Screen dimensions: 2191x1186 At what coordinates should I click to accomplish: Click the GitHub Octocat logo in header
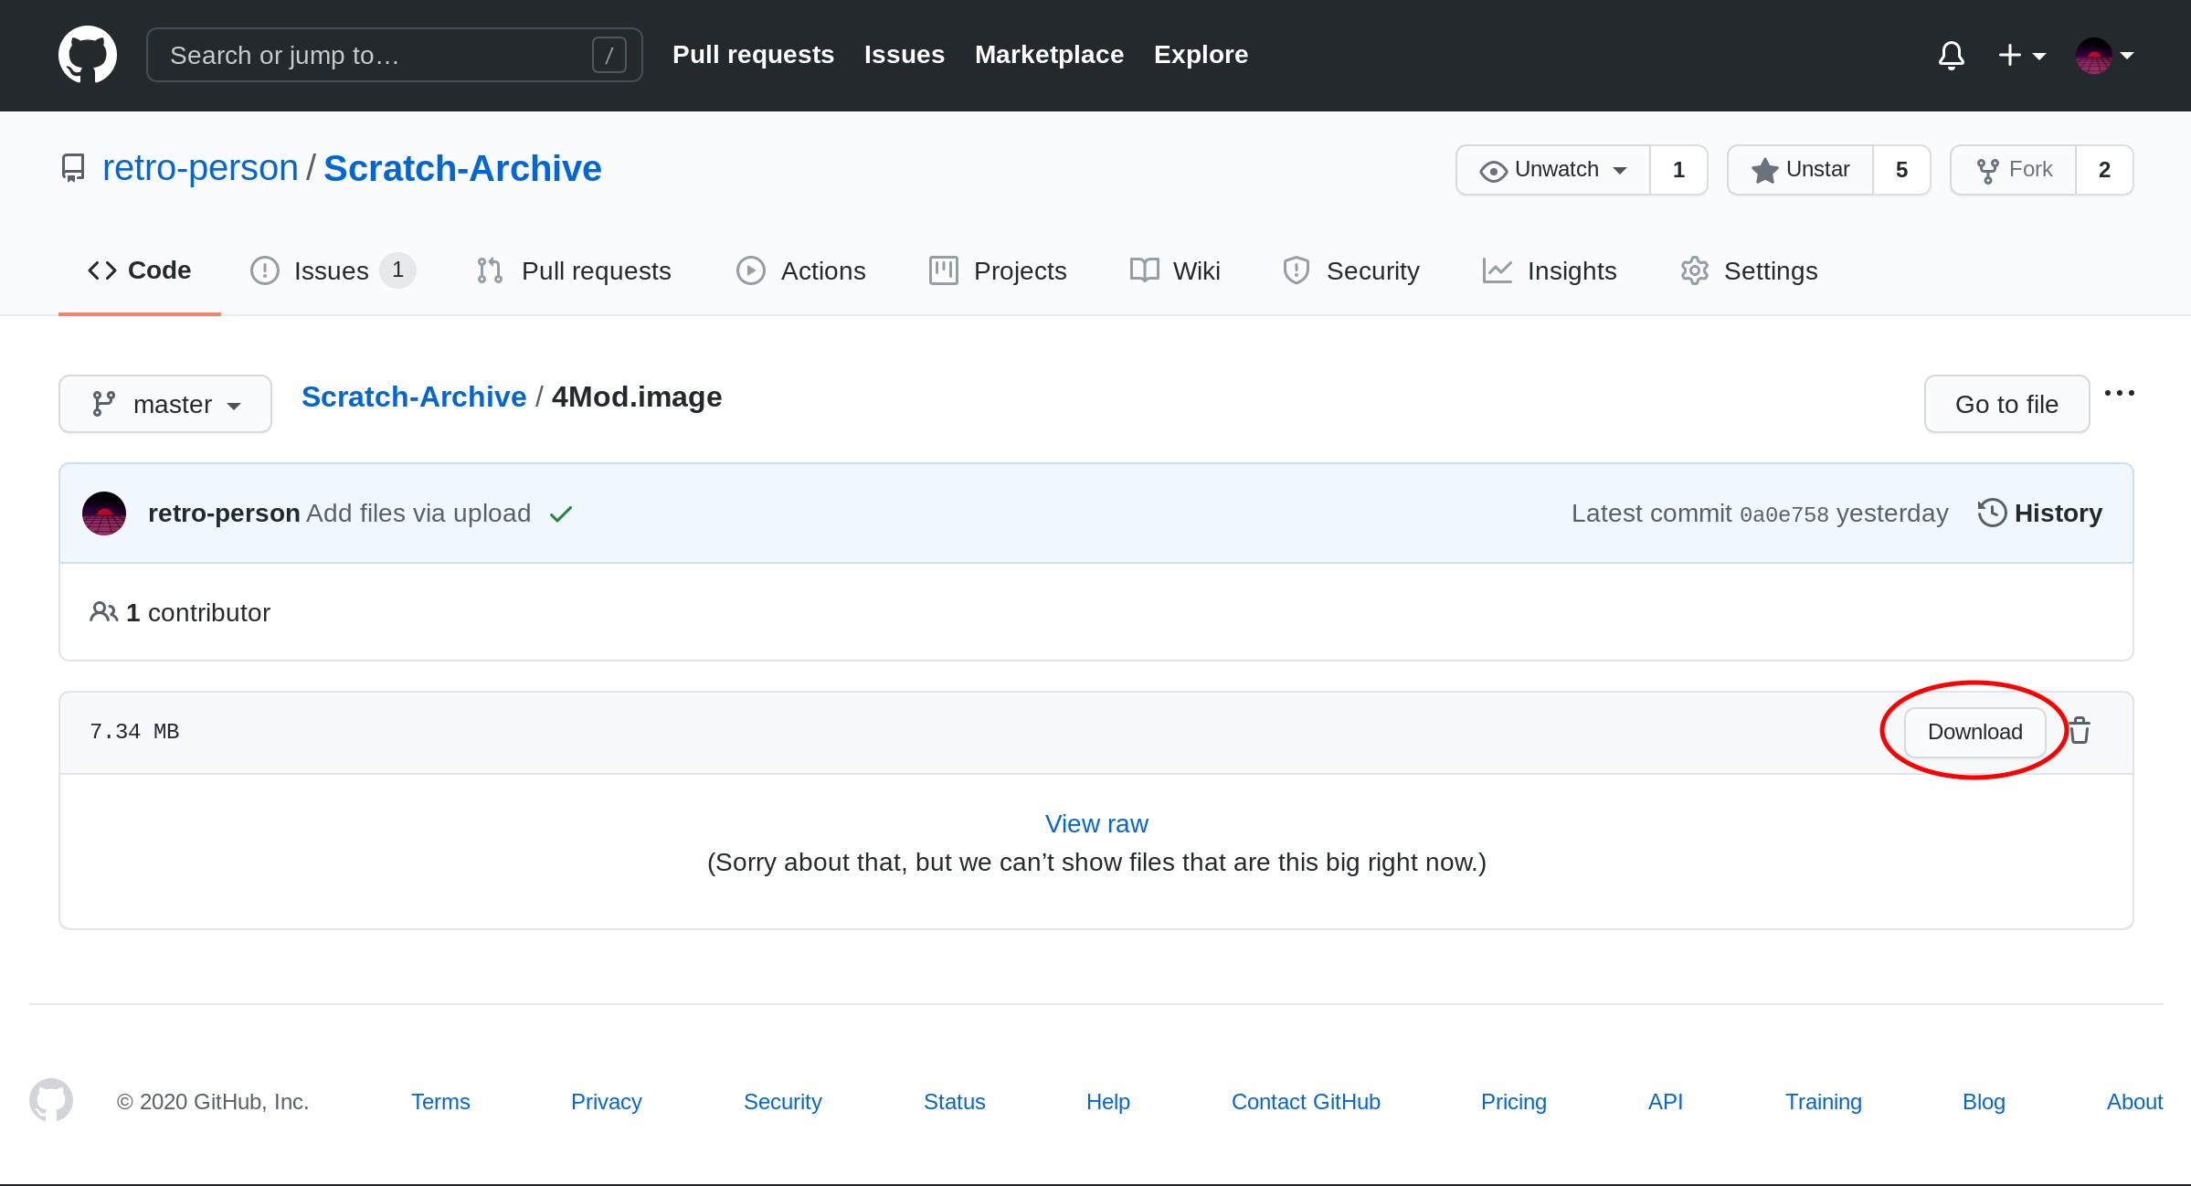click(x=88, y=55)
